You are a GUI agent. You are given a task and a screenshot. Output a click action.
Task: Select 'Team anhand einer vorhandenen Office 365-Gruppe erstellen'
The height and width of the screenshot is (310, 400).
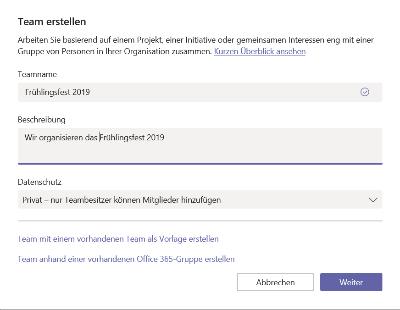pyautogui.click(x=126, y=259)
